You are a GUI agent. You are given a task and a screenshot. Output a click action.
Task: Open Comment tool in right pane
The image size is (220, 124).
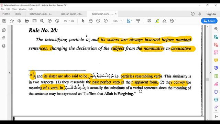pyautogui.click(x=216, y=60)
